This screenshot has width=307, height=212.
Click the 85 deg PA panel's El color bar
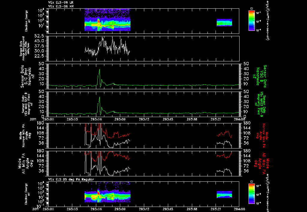coord(252,194)
